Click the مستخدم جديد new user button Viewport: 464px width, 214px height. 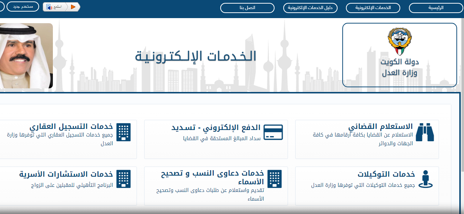[23, 7]
